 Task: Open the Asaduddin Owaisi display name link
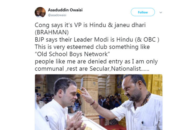click(65, 10)
